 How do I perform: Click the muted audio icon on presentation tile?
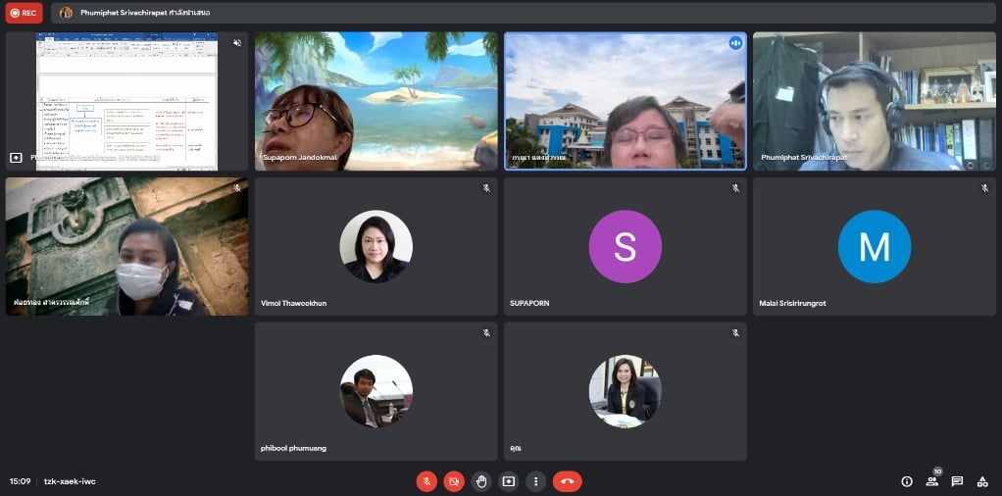(236, 43)
